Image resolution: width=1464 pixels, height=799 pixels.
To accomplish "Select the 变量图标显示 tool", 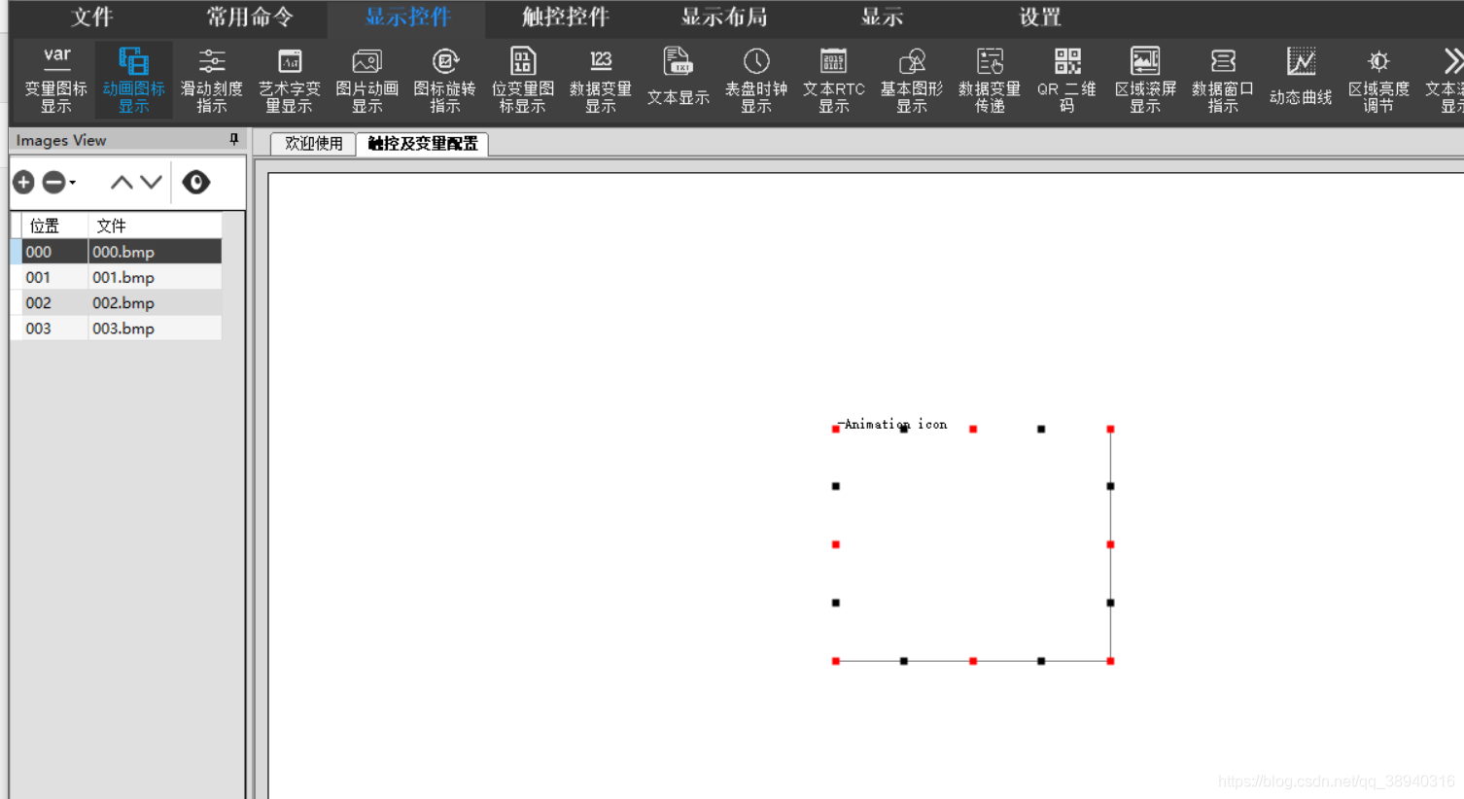I will pos(56,80).
